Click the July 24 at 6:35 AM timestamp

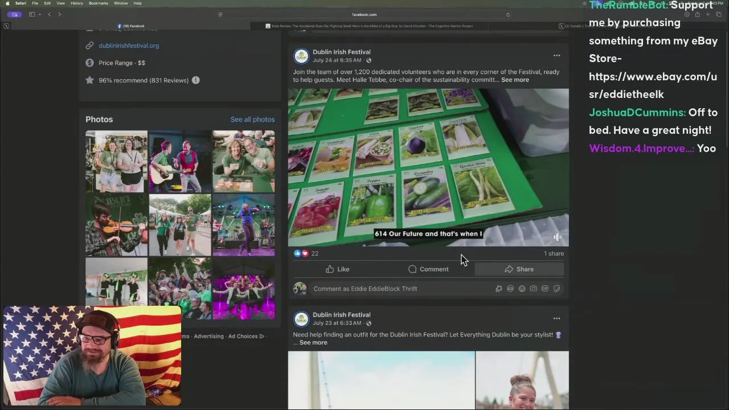click(337, 60)
